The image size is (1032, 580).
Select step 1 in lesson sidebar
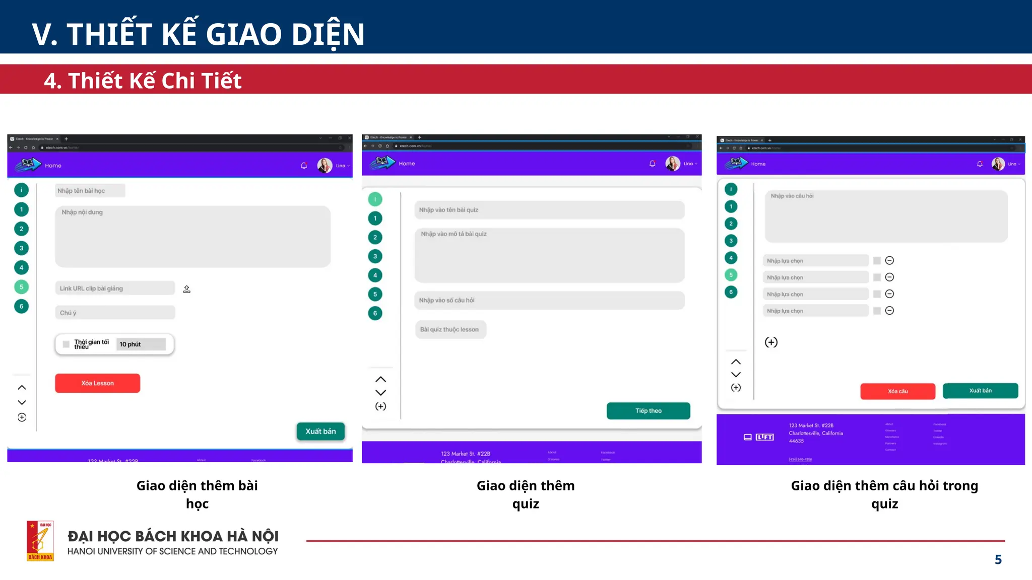tap(21, 209)
